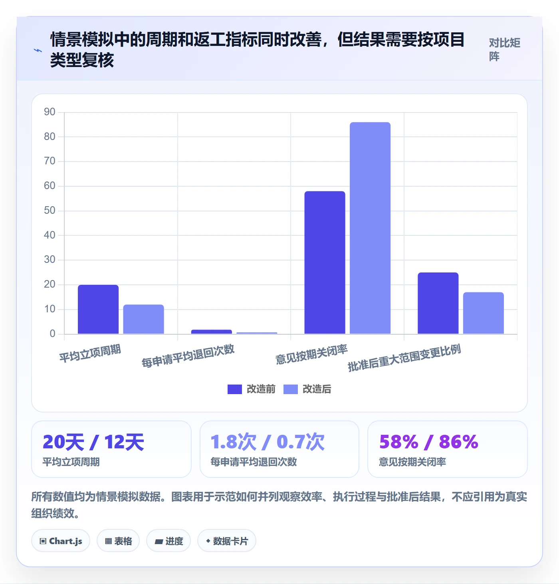Click the 改造前 bar for 每申请平均退回次数
559x584 pixels.
pyautogui.click(x=212, y=332)
